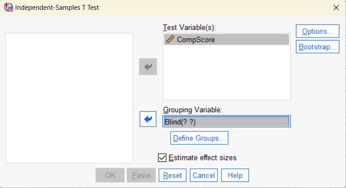Click the Blind(? ?) grouping variable field
Screen dimensions: 346x188
[226, 122]
